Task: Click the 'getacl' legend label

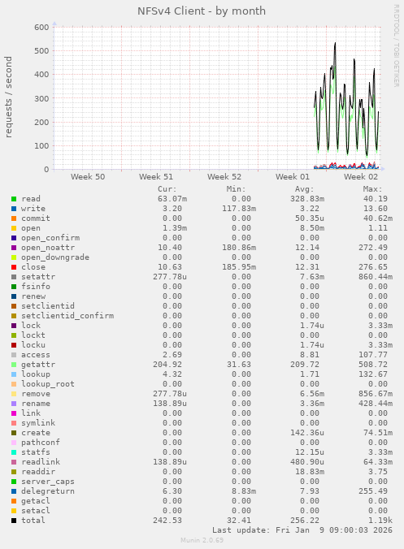Action: [36, 501]
